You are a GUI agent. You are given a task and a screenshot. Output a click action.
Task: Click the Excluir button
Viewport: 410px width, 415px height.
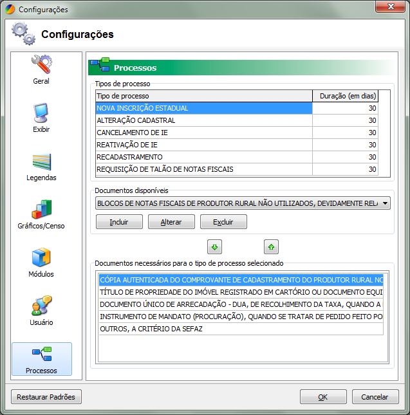pyautogui.click(x=223, y=222)
